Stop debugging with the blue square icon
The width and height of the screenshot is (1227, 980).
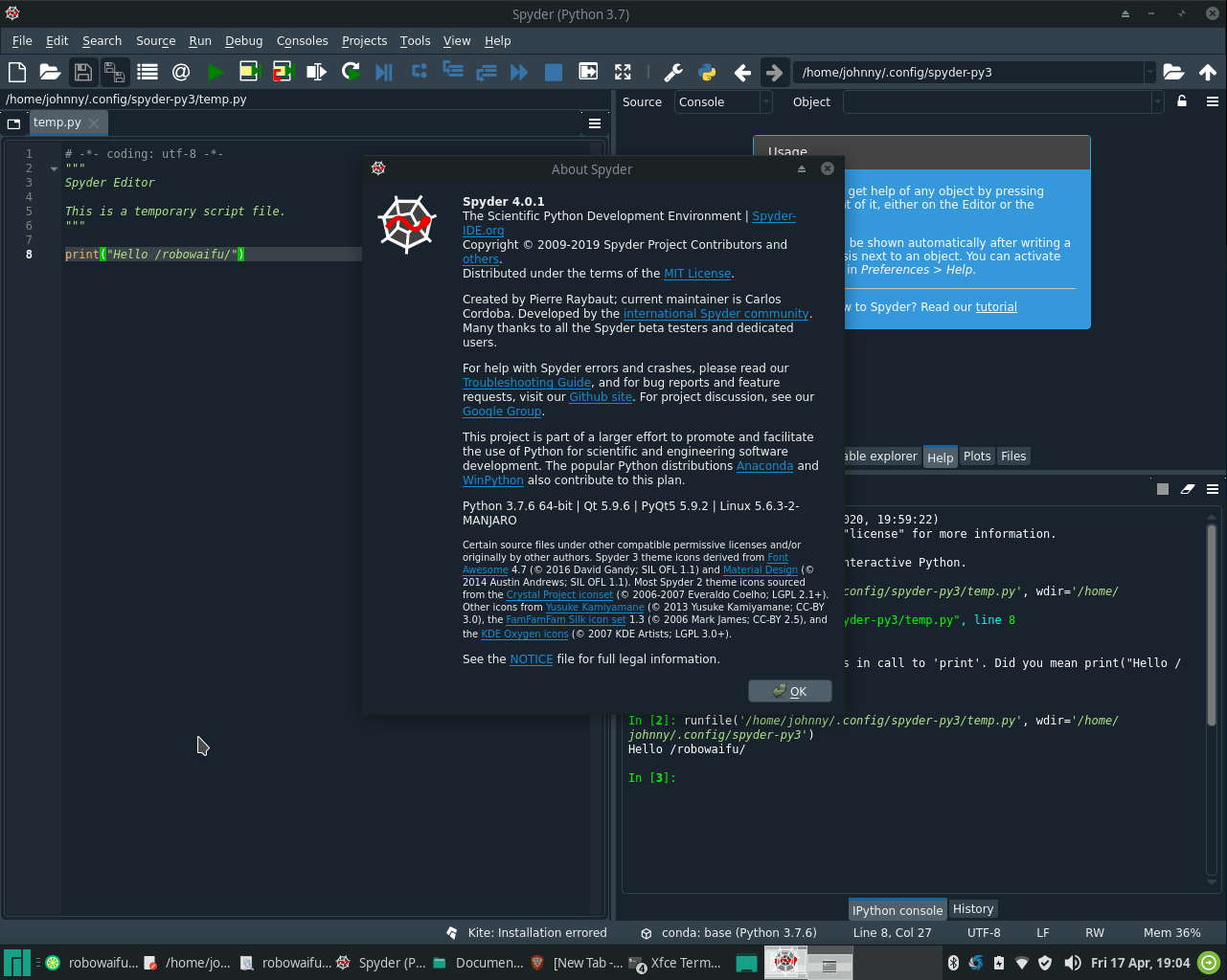click(x=553, y=72)
